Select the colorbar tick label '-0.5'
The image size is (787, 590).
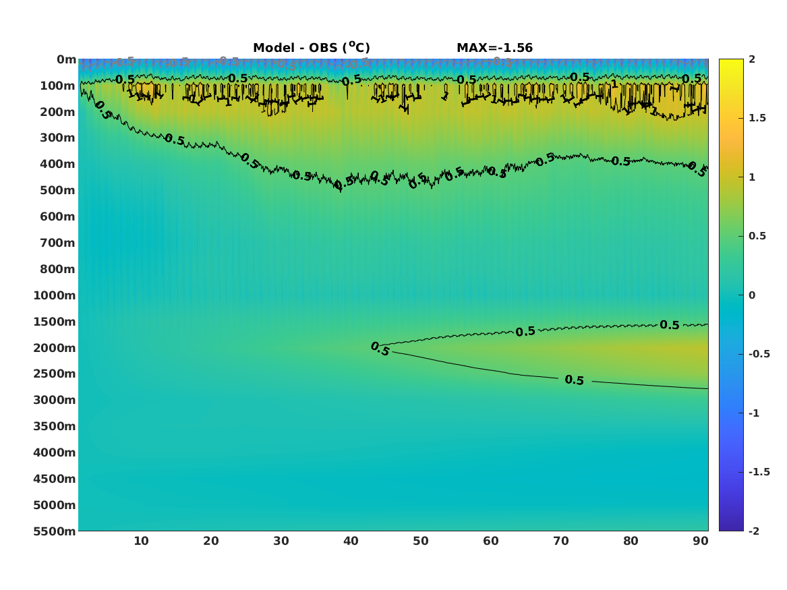click(759, 354)
